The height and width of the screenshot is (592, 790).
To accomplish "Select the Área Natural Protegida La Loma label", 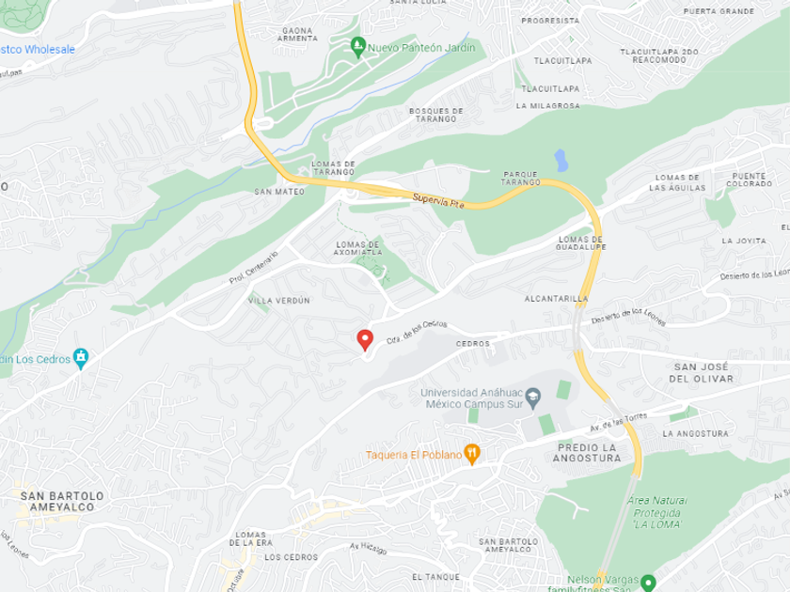I will point(657,512).
